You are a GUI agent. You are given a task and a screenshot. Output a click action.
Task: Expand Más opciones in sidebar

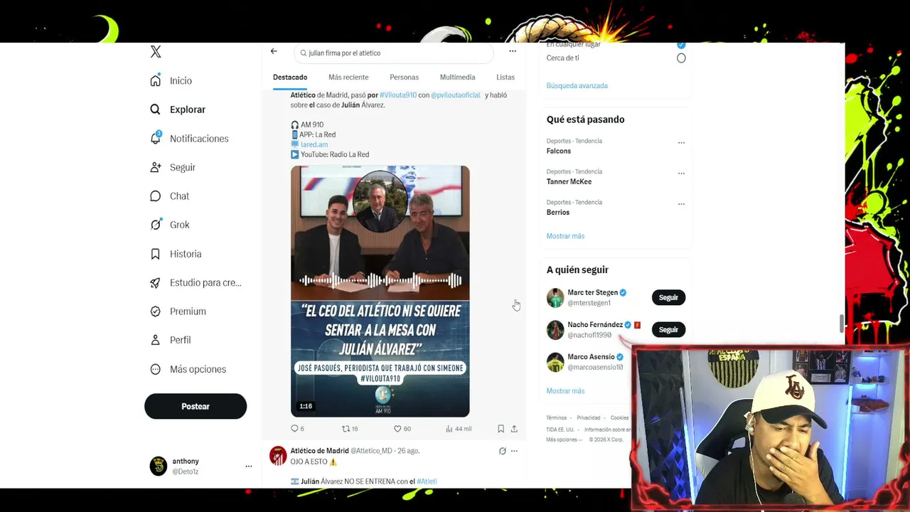(x=188, y=369)
